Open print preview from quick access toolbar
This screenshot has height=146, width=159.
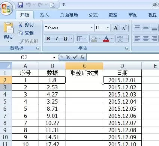(x=52, y=5)
